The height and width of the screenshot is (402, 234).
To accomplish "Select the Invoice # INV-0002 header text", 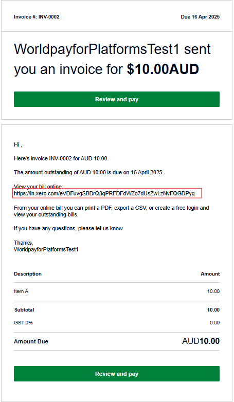I will (37, 17).
